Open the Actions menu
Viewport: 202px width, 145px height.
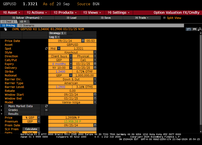pos(37,13)
